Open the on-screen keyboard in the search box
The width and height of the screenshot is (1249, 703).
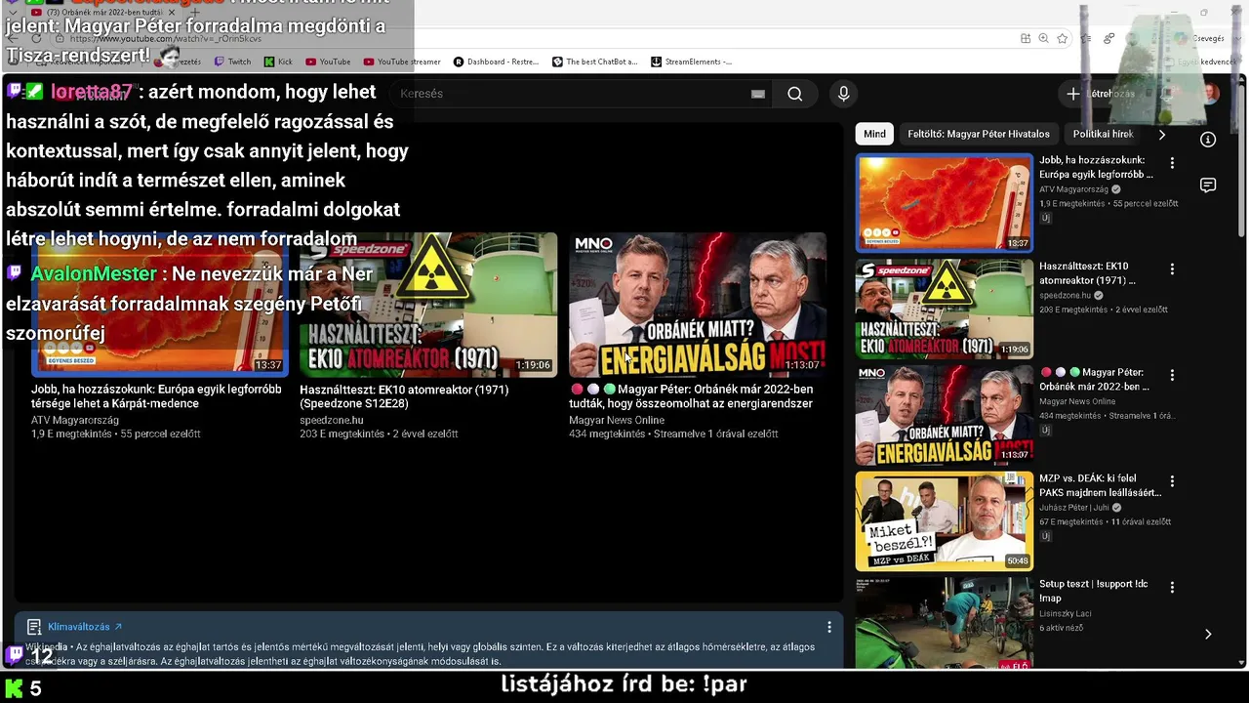coord(758,94)
